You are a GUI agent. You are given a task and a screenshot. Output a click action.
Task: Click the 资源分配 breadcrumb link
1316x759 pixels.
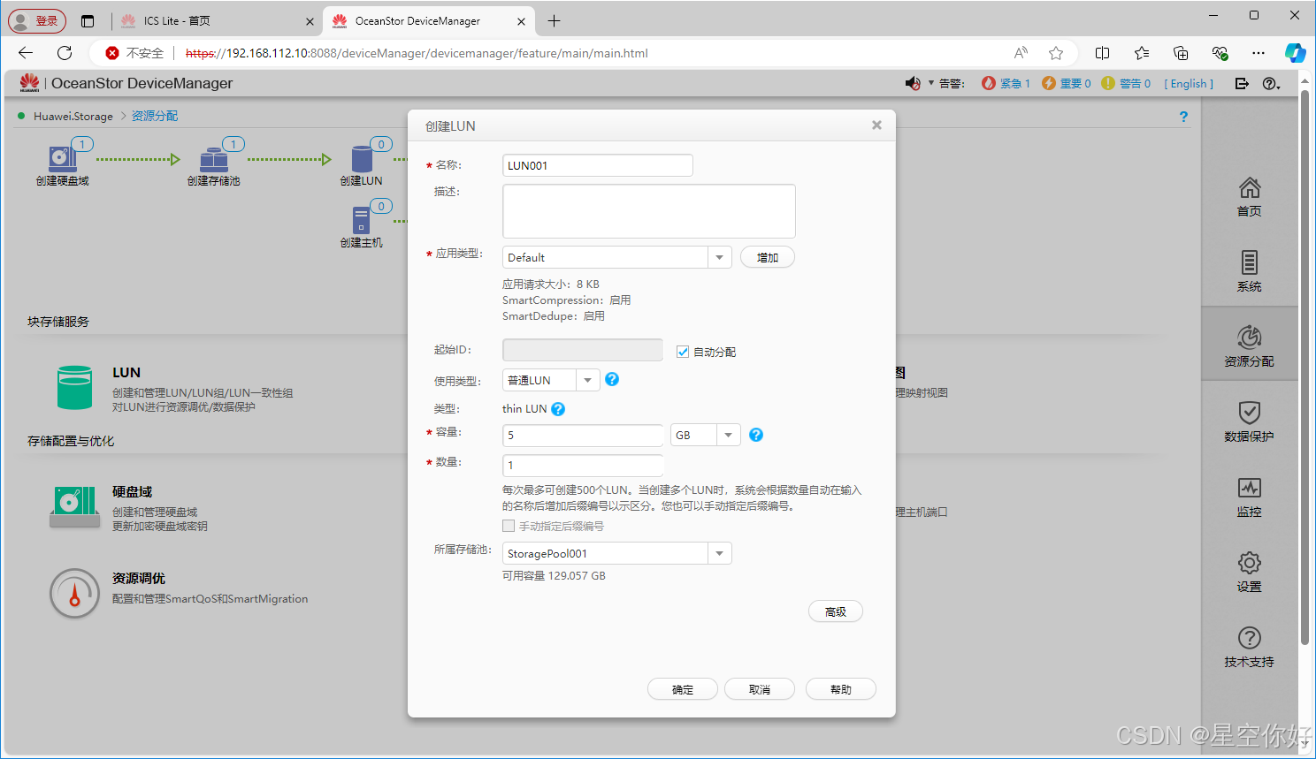[155, 116]
